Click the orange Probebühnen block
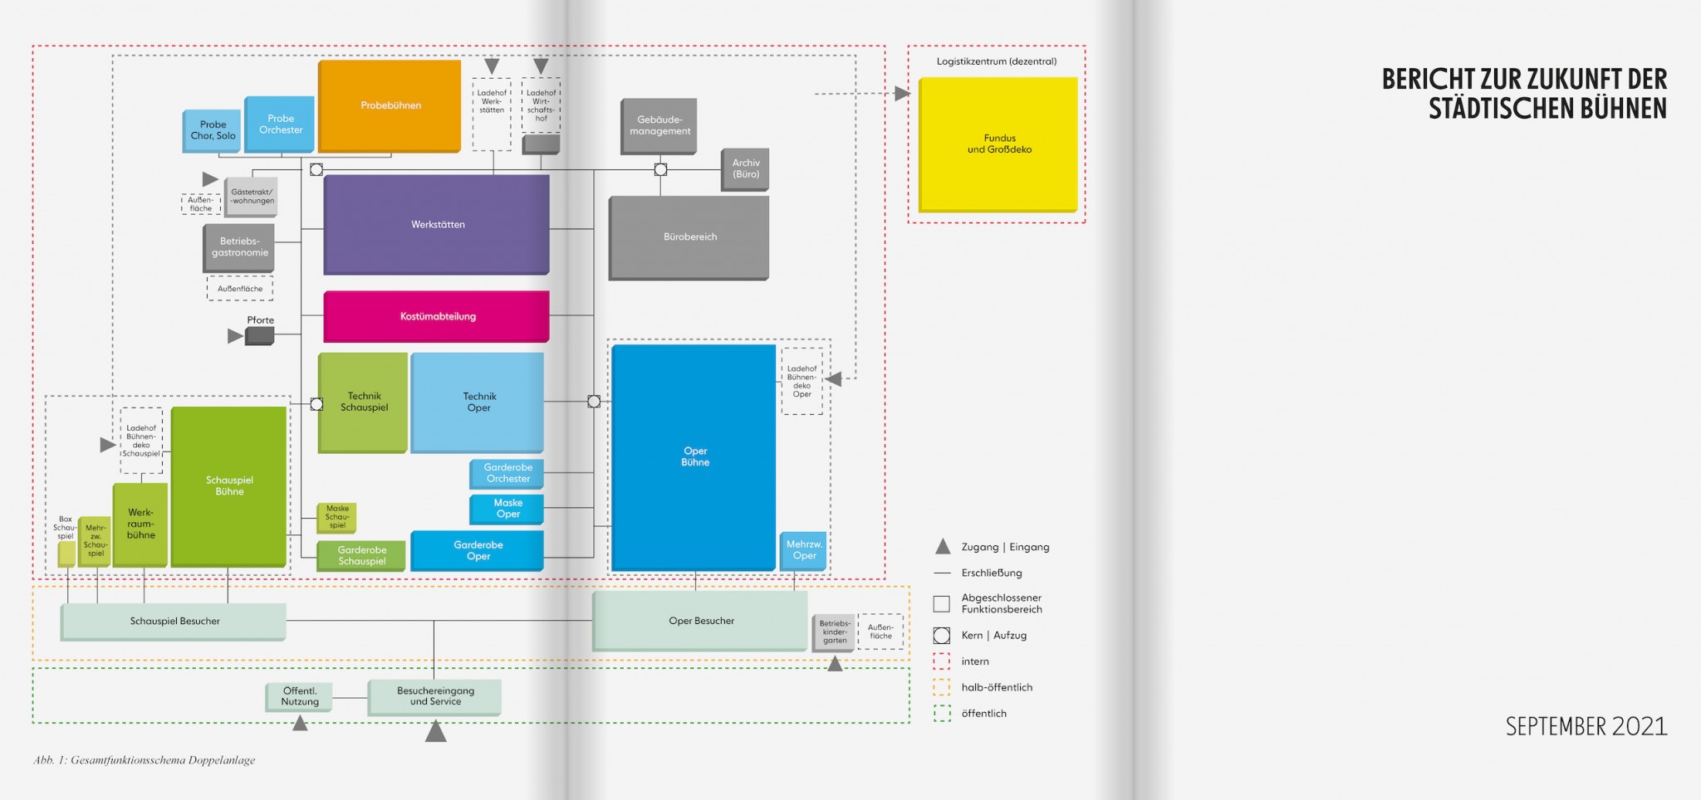This screenshot has width=1701, height=800. [x=390, y=105]
